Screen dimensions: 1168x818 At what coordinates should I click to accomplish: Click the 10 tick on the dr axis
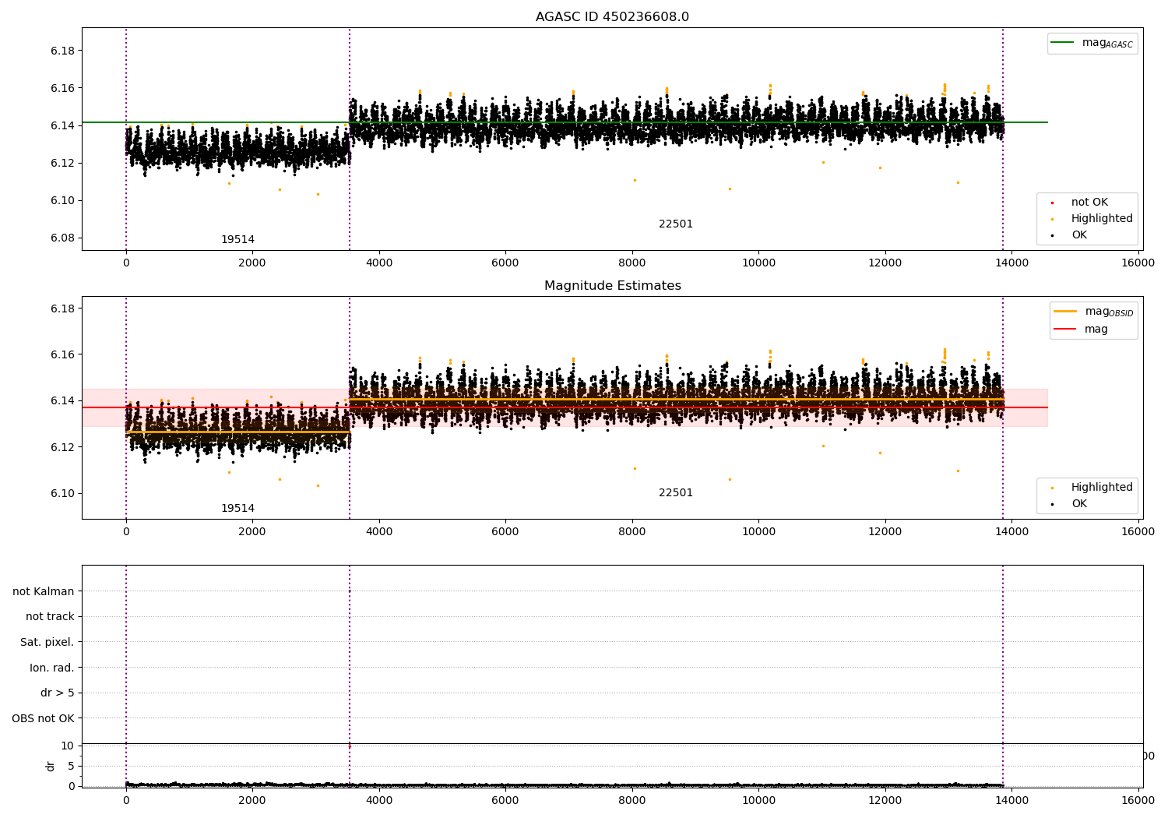(68, 746)
